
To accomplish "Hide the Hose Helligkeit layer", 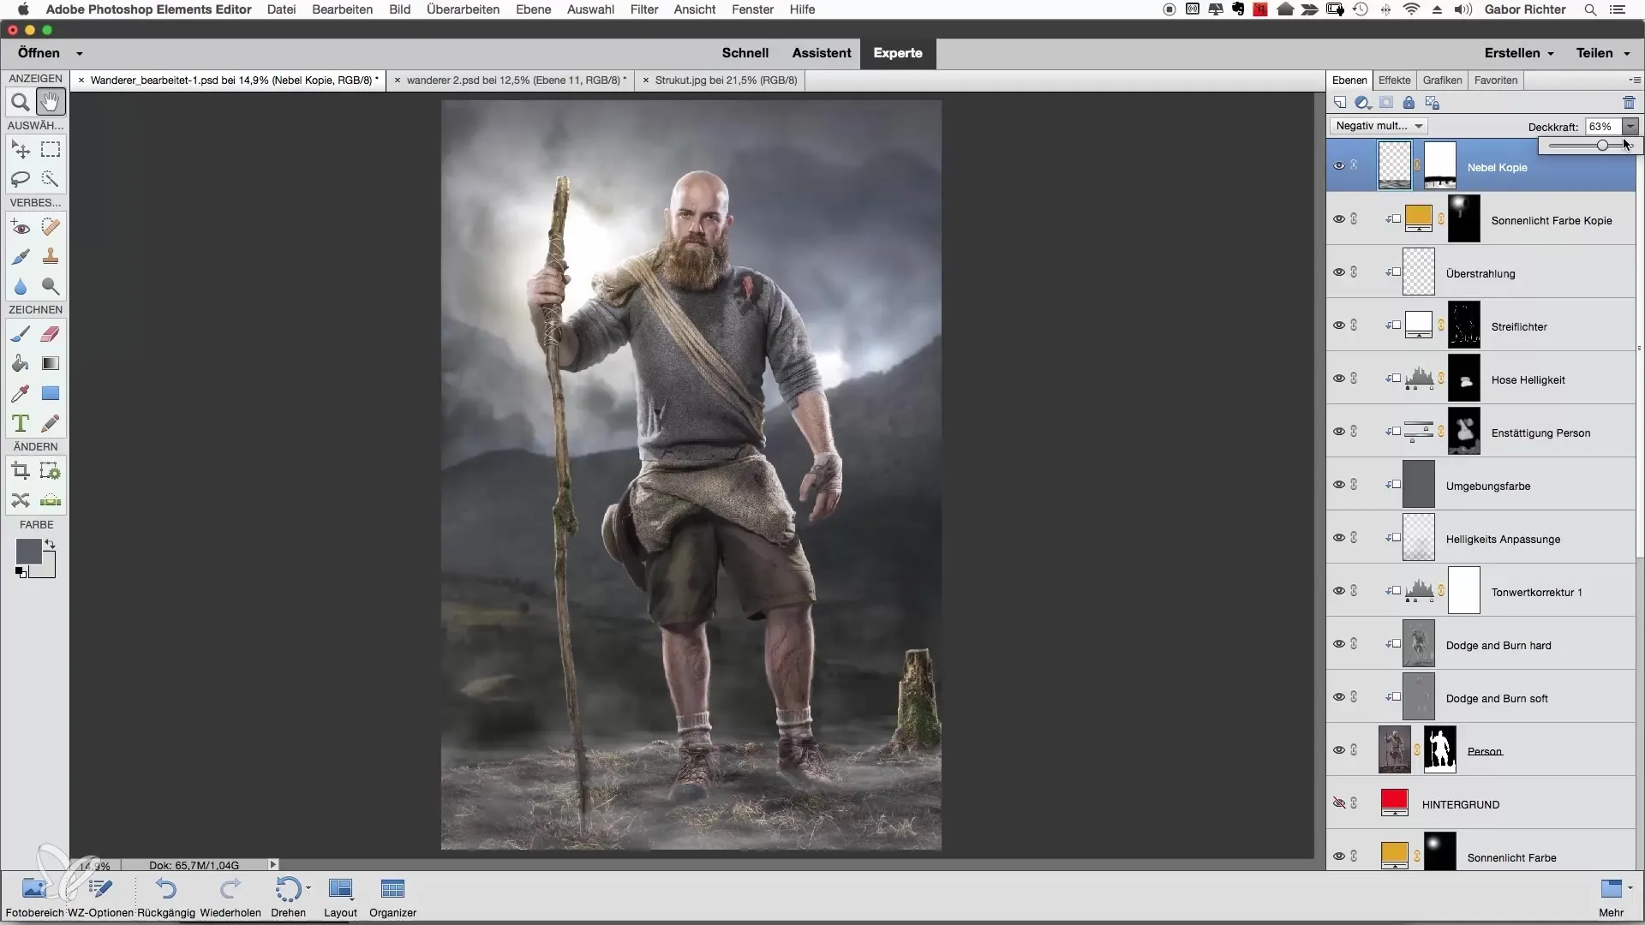I will [1338, 379].
